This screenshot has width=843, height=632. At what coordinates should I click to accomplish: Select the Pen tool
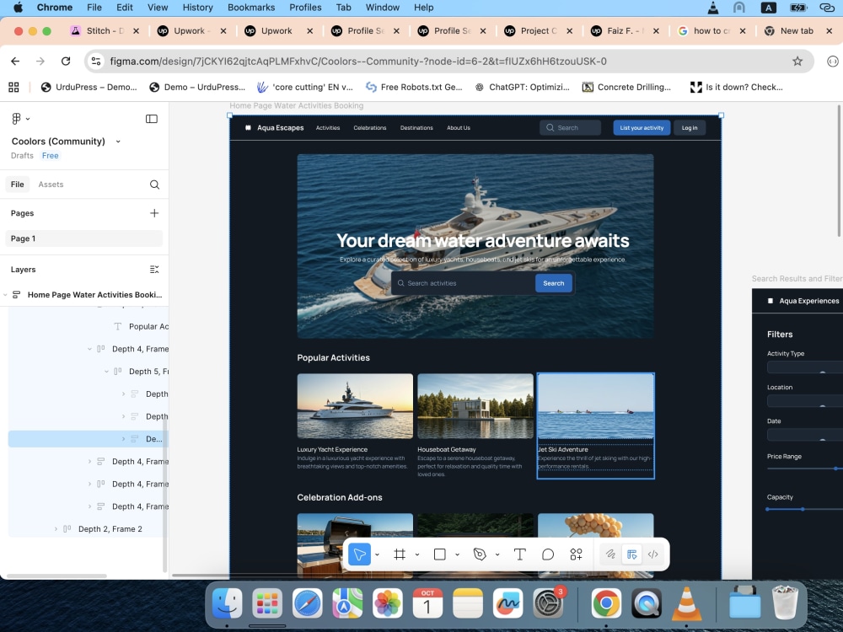[480, 554]
